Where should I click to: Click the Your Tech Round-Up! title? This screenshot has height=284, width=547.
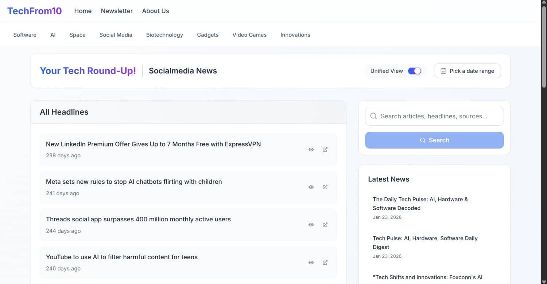pos(88,71)
